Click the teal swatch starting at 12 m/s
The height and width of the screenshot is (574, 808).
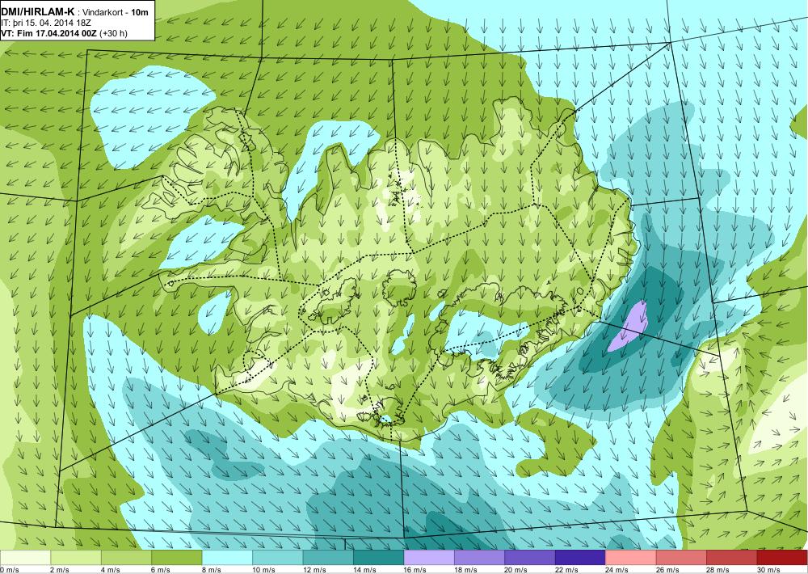pyautogui.click(x=328, y=558)
